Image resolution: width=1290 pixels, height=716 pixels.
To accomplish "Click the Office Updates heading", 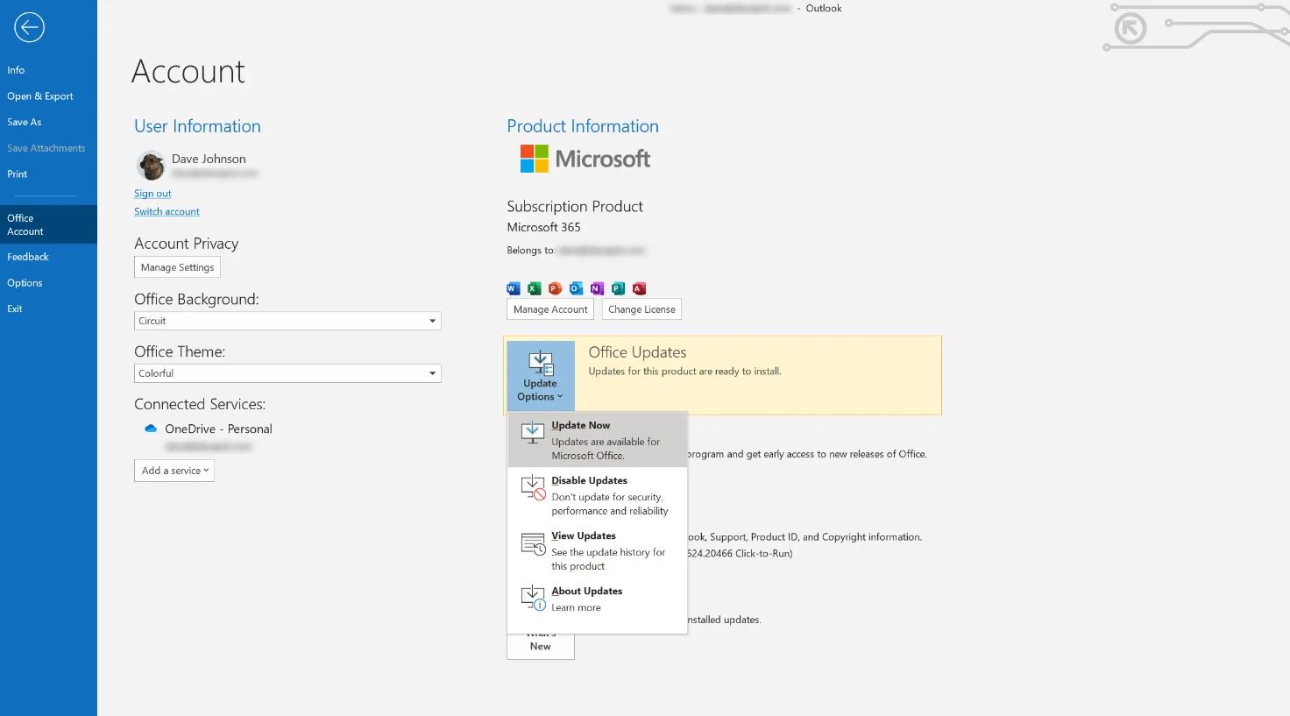I will point(637,352).
